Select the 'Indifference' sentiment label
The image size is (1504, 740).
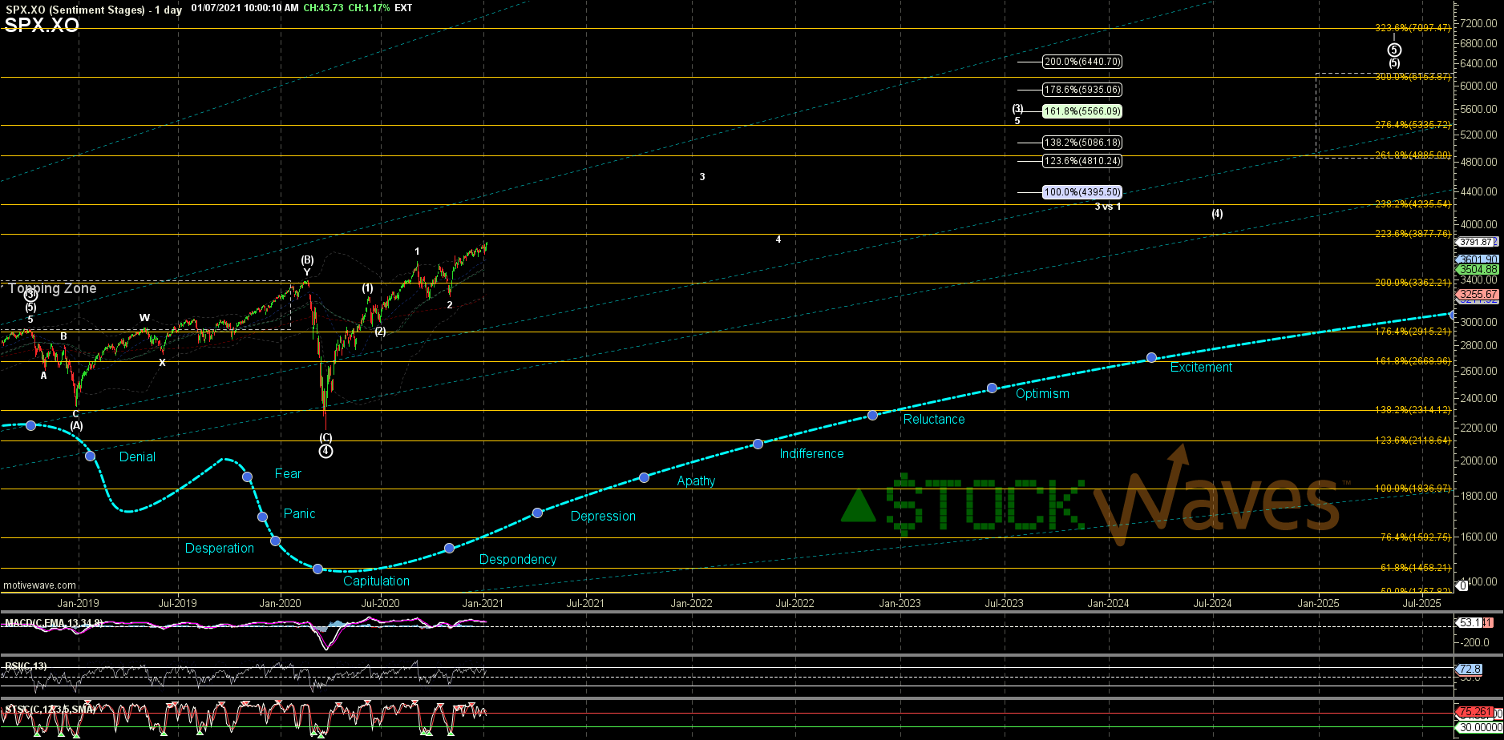(x=811, y=454)
